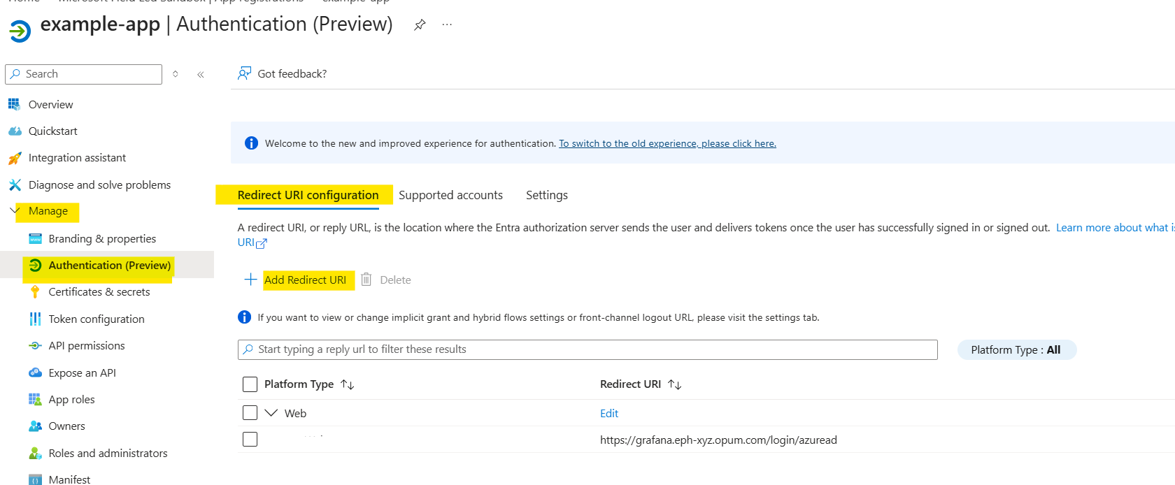
Task: Click the Diagnose and solve problems wrench icon
Action: click(x=15, y=184)
